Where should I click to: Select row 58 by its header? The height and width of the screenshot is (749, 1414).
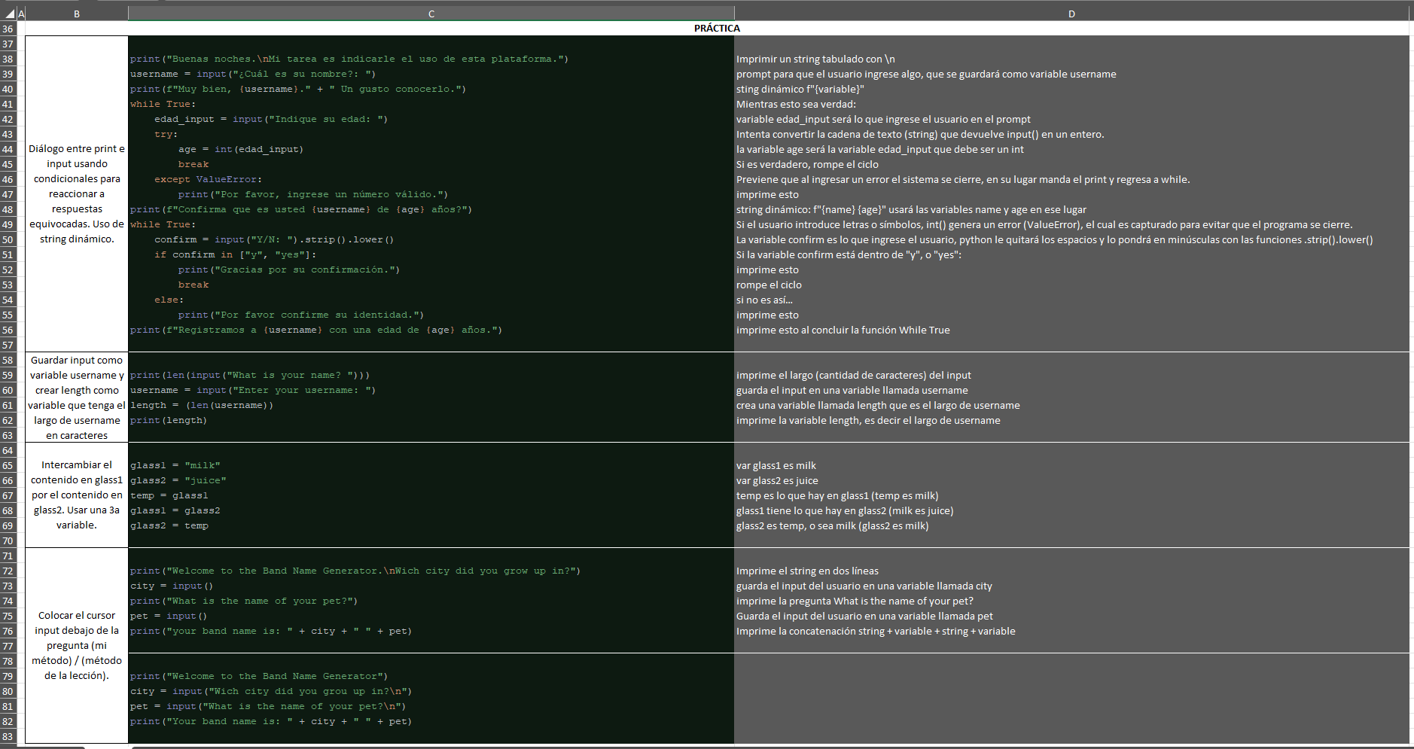coord(8,360)
